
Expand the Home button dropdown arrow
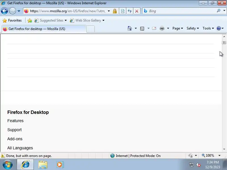(x=136, y=28)
